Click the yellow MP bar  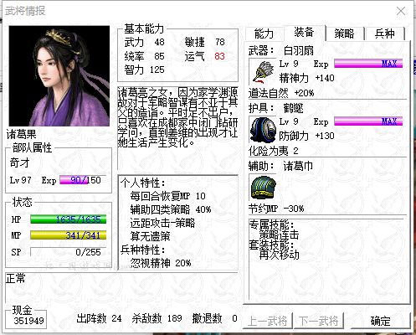click(x=68, y=235)
